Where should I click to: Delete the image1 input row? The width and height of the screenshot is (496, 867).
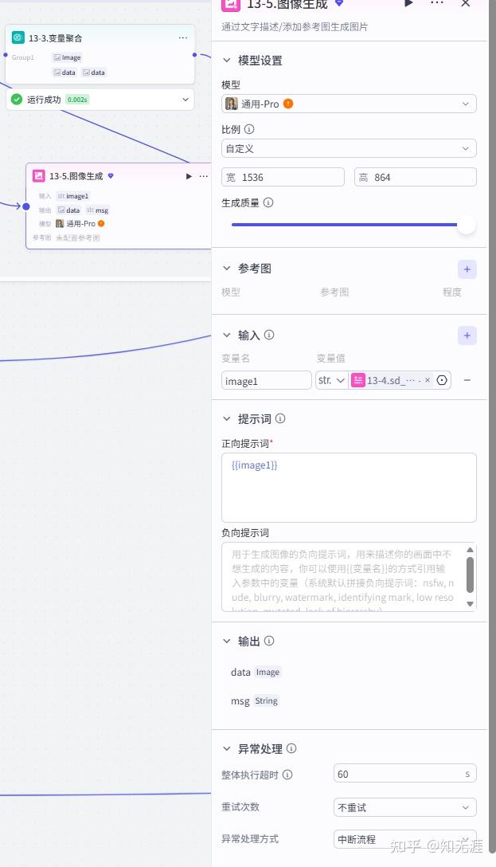point(467,380)
